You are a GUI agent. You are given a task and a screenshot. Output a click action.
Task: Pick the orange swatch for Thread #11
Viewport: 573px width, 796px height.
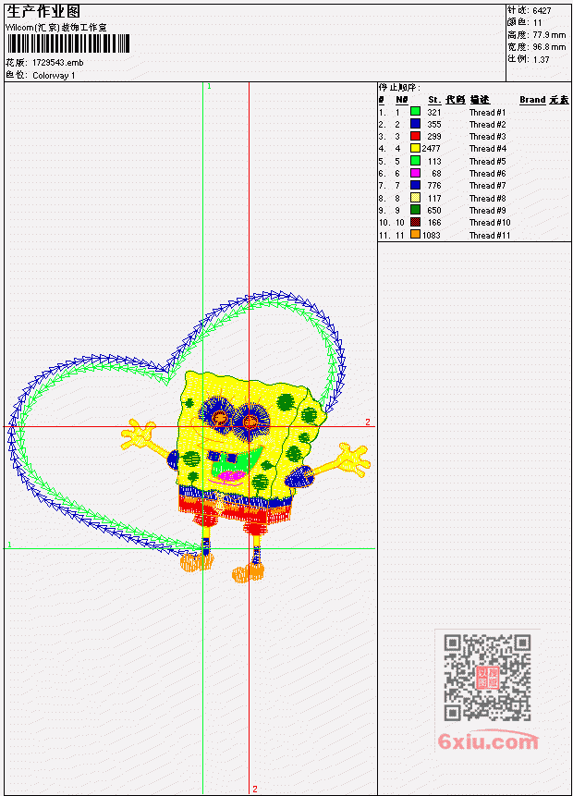(x=415, y=235)
